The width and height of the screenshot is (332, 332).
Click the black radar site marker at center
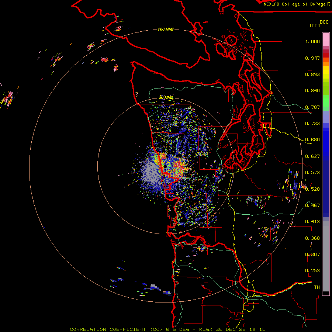[165, 166]
